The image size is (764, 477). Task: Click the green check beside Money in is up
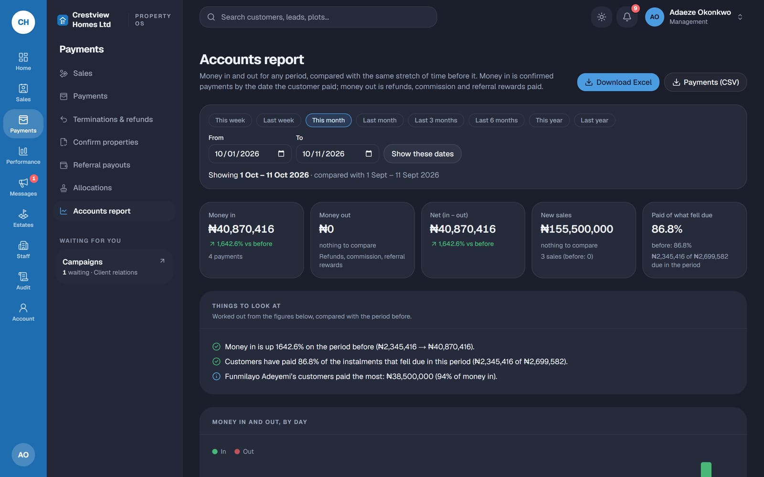[216, 347]
